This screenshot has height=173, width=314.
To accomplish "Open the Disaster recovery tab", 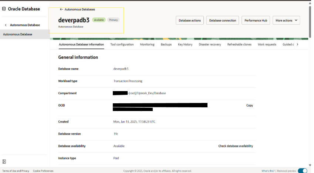I will click(x=210, y=44).
